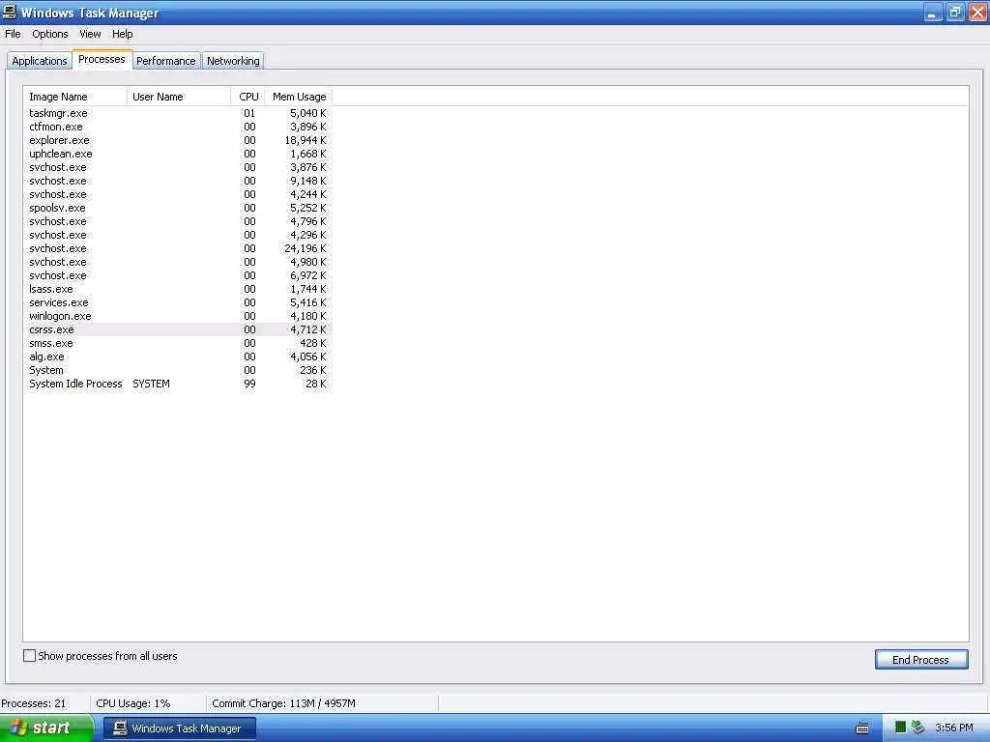Click the 4,980 K svchost.exe memory value

(x=308, y=262)
